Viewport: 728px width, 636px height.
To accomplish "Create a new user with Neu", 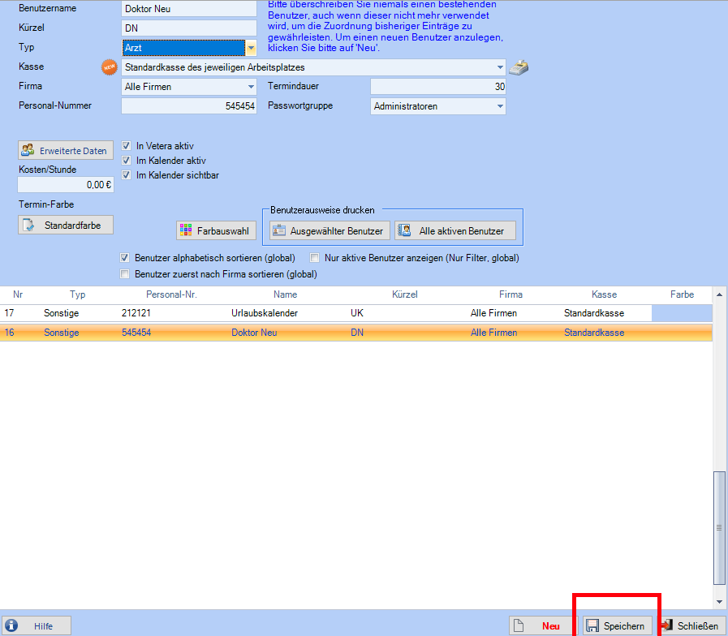I will [x=543, y=625].
